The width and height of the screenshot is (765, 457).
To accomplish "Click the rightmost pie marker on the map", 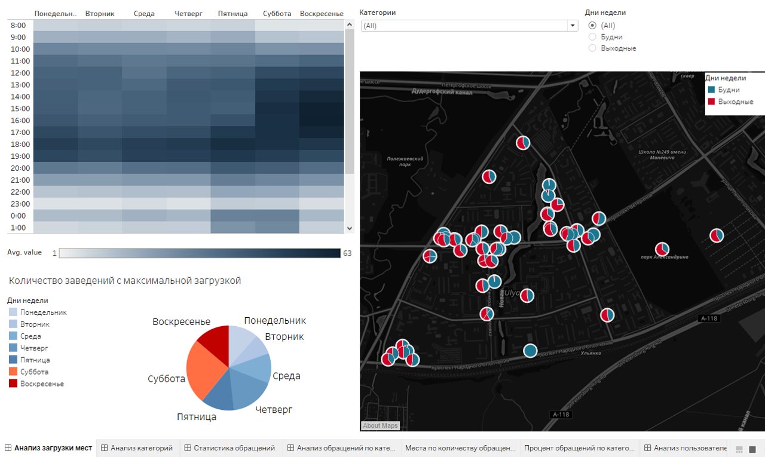I will click(x=717, y=235).
